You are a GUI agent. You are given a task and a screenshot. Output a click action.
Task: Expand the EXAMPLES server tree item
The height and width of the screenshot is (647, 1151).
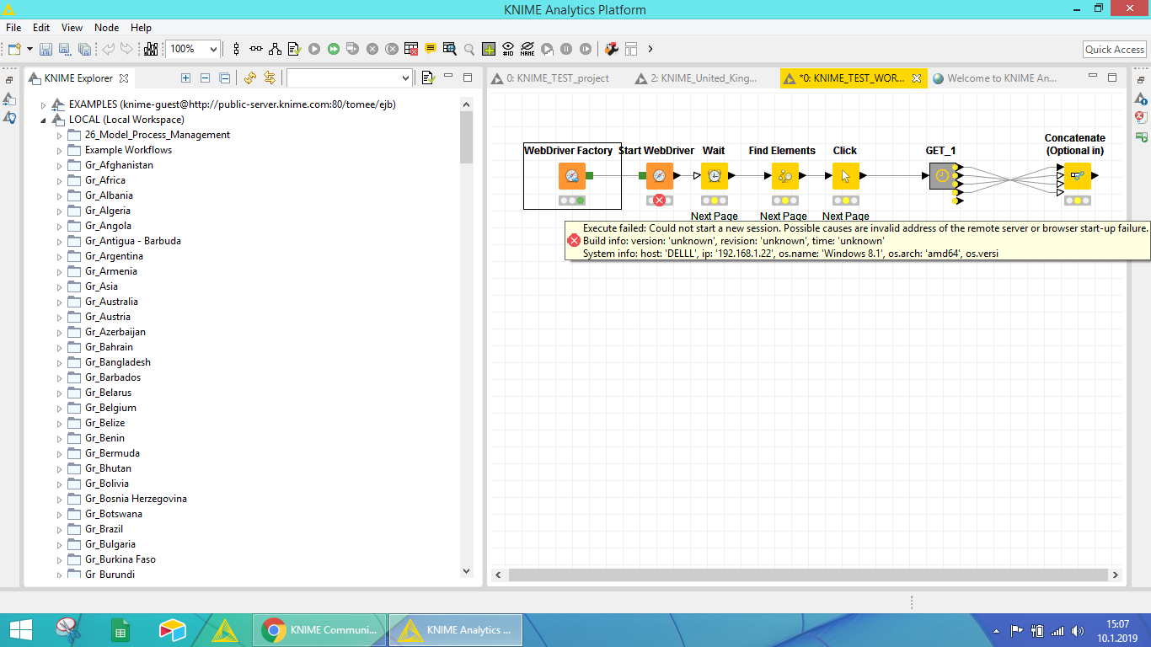pos(44,105)
